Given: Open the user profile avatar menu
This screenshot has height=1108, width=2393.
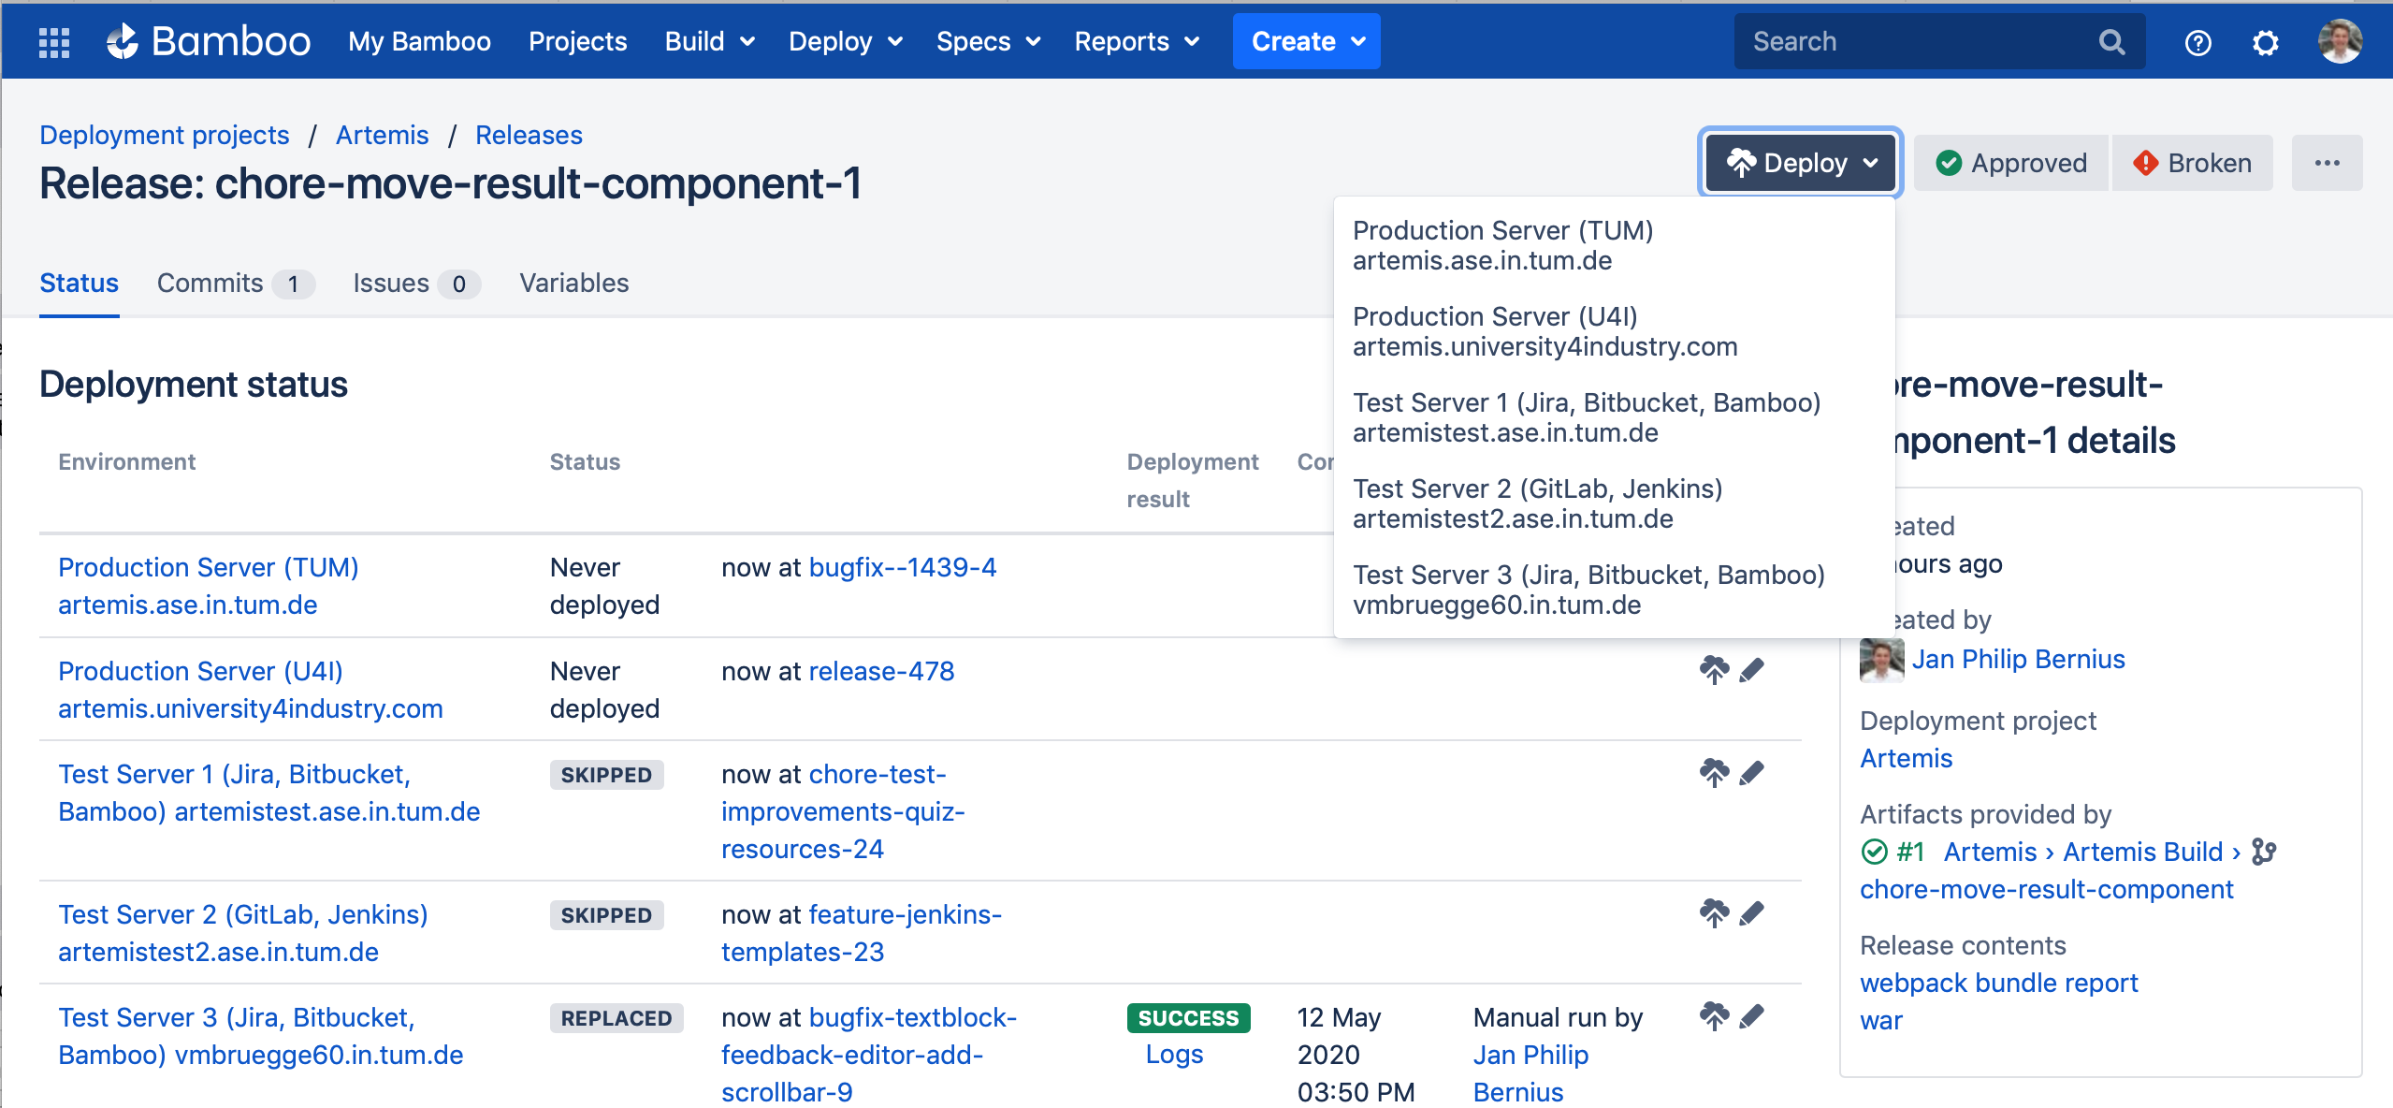Looking at the screenshot, I should pos(2340,41).
